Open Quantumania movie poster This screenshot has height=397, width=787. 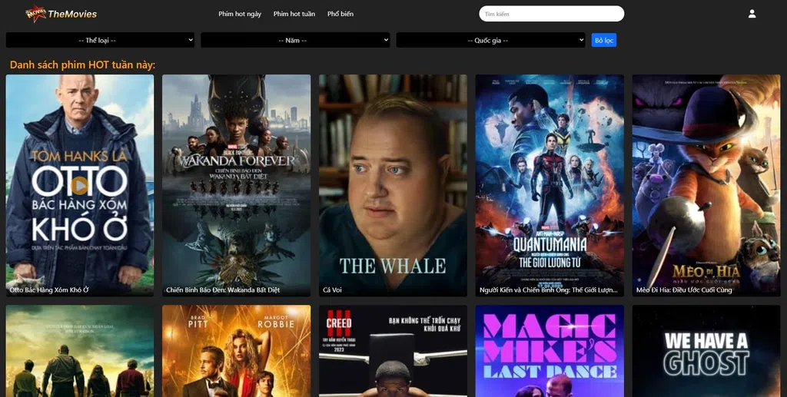[550, 186]
